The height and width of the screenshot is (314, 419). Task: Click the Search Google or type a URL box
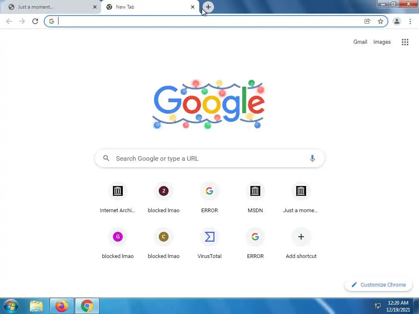(x=210, y=158)
